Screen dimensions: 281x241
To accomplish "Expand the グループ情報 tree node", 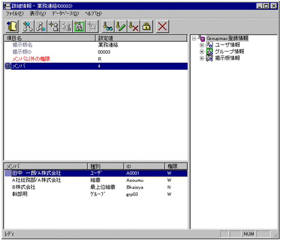I will [x=201, y=52].
